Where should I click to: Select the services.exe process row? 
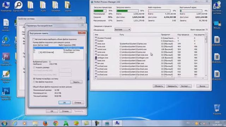click(149, 55)
